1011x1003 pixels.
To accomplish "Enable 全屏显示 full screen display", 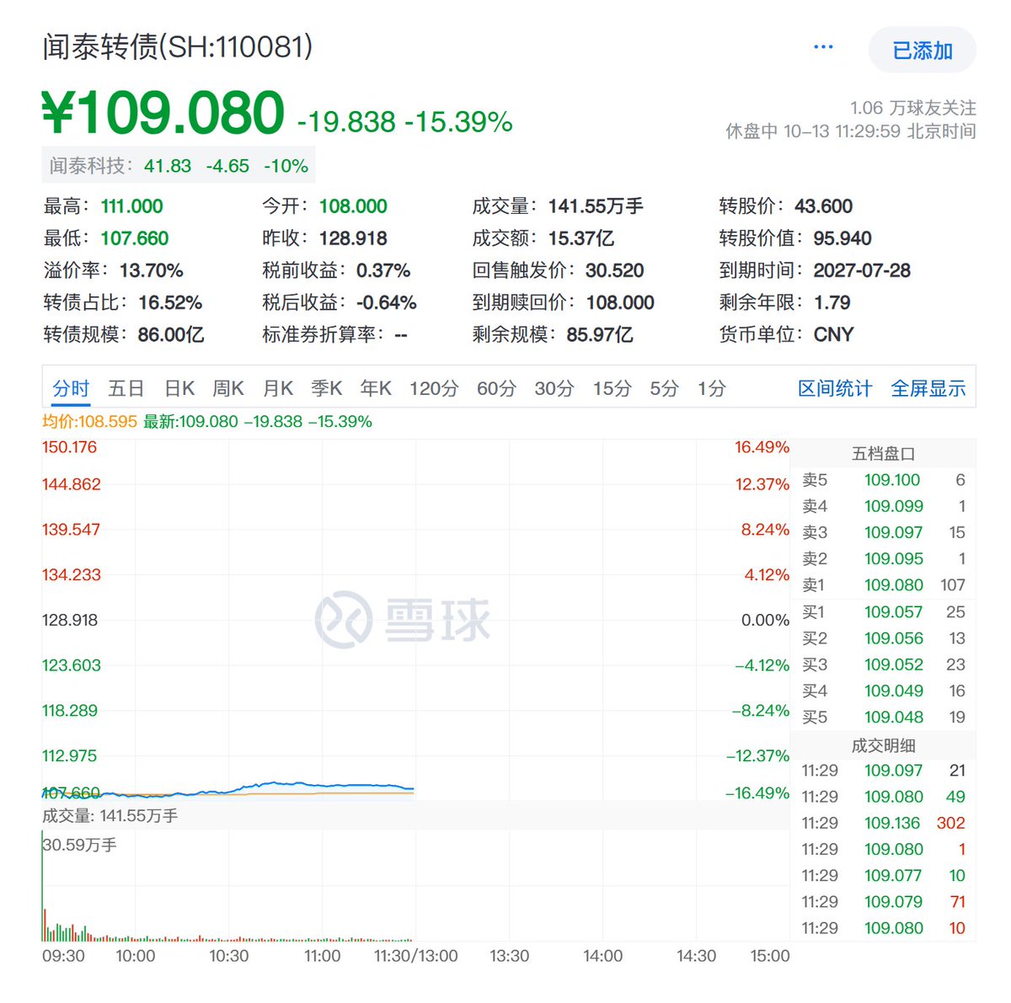I will tap(928, 388).
